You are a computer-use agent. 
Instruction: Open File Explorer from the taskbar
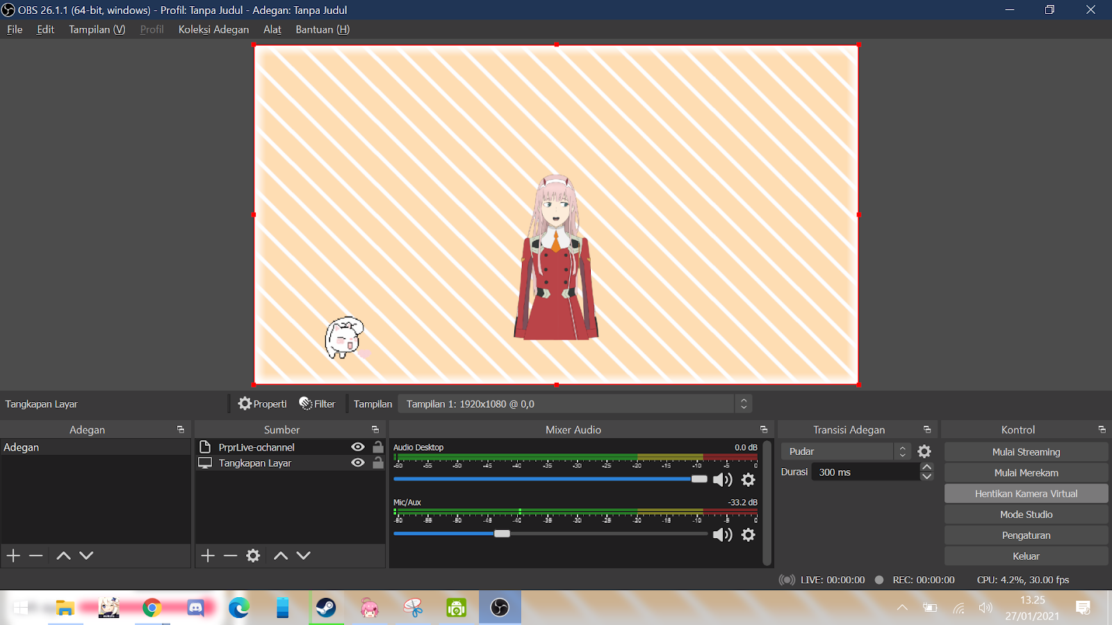pos(65,608)
